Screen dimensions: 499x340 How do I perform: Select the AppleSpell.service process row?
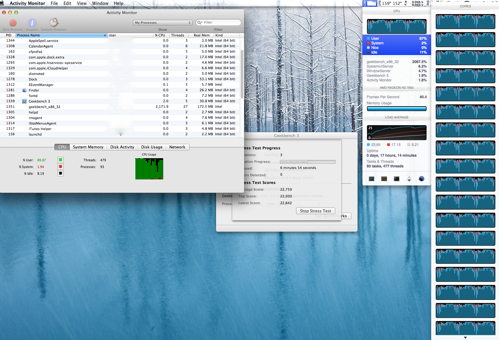(120, 41)
